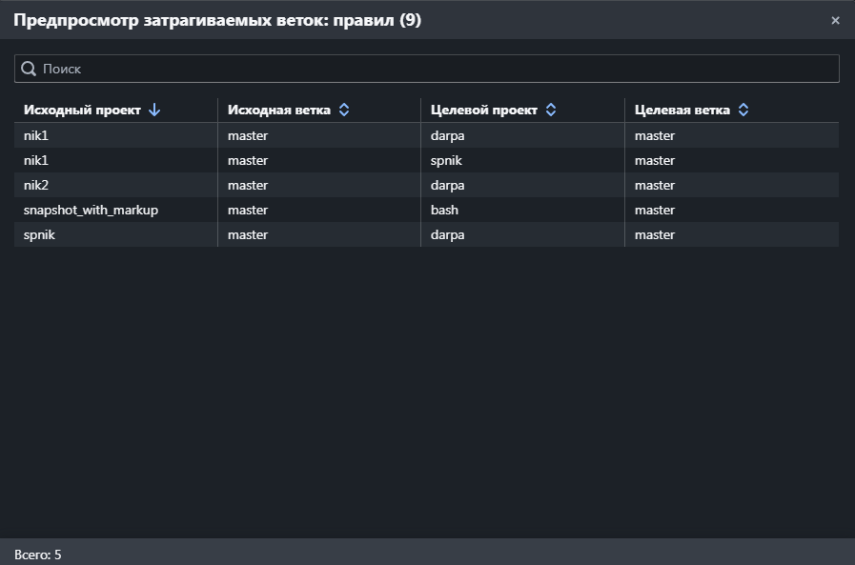Viewport: 855px width, 565px height.
Task: Sort by Исходная ветка using the arrows icon
Action: [344, 111]
